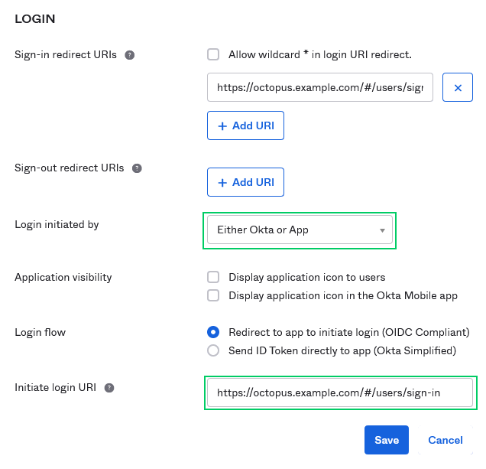Save the login settings
Screen dimensions: 486x469
[x=387, y=440]
